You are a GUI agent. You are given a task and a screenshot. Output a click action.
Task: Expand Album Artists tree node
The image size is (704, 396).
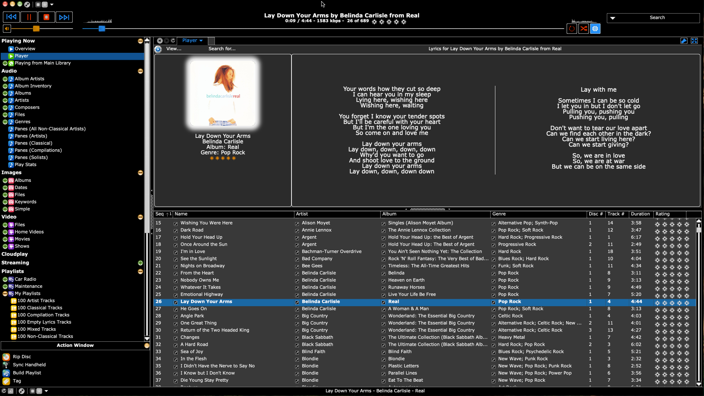click(x=5, y=79)
